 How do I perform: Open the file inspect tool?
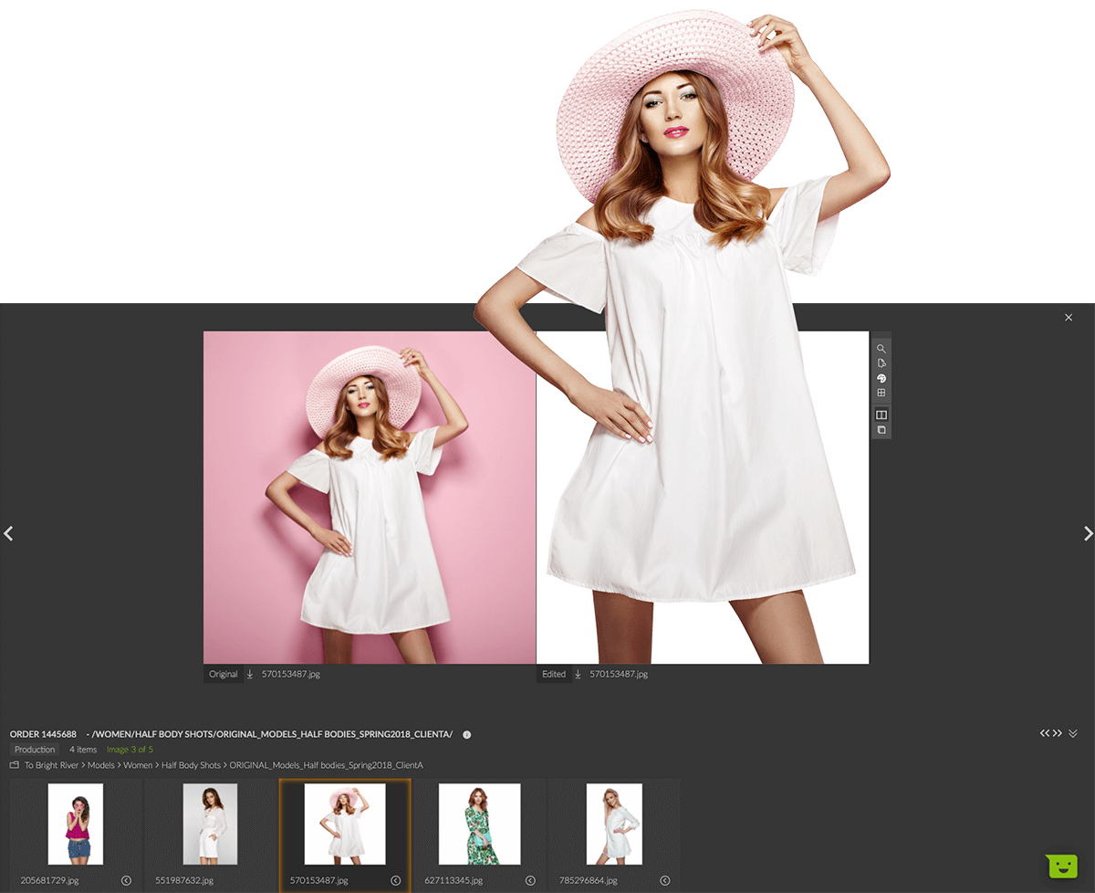coord(881,363)
